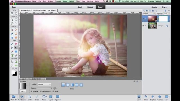Select the Sponge tool
Image resolution: width=180 pixels, height=101 pixels.
tap(16, 37)
